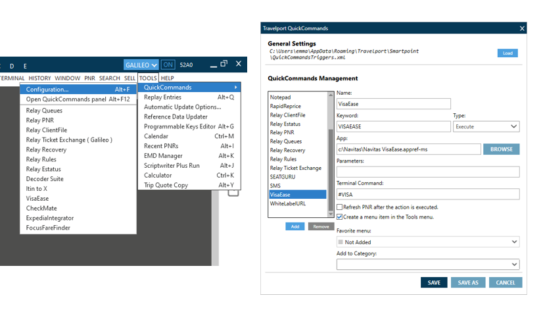The width and height of the screenshot is (543, 310).
Task: Choose Replay Entries in Tools menu
Action: tap(189, 97)
